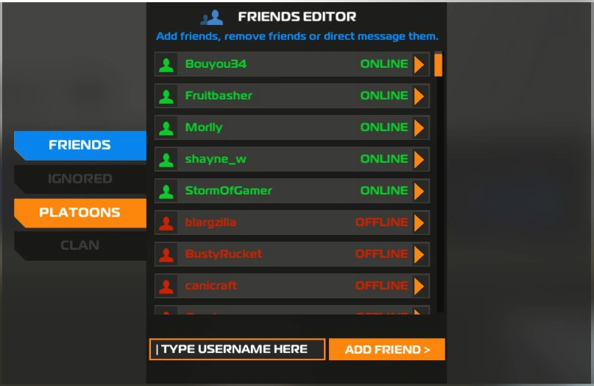This screenshot has width=594, height=386.
Task: Expand options arrow for Bouyou34
Action: tap(419, 65)
